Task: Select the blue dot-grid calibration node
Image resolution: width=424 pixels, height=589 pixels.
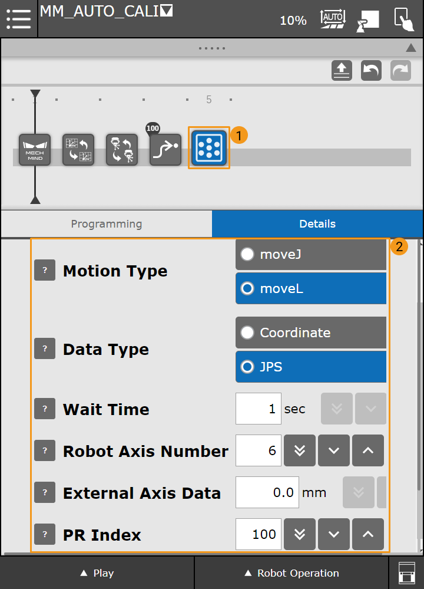Action: pos(209,148)
